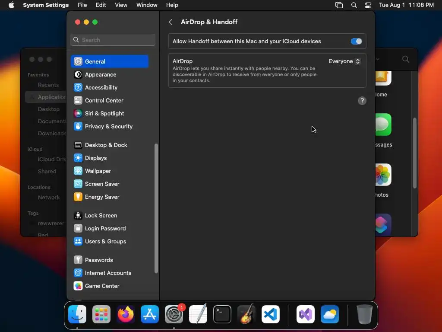
Task: Click the date and time clock
Action: pos(406,5)
